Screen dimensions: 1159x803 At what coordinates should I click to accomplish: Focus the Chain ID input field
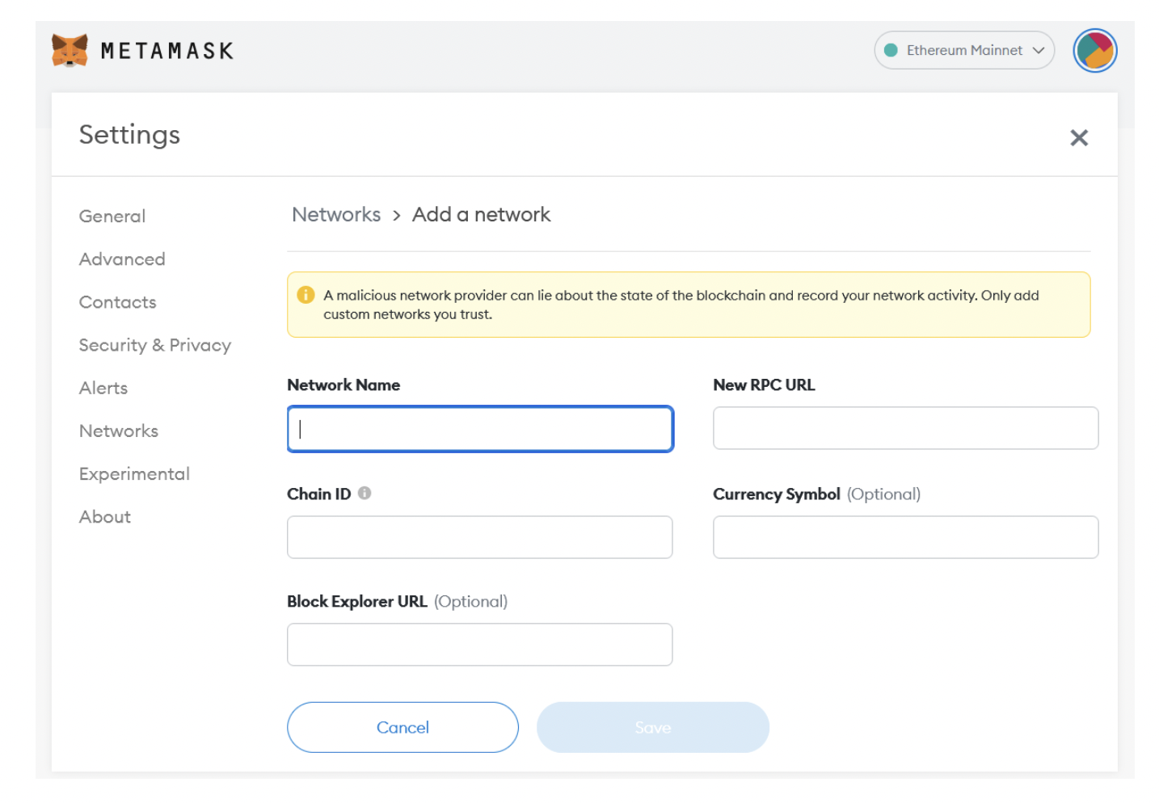click(x=480, y=537)
